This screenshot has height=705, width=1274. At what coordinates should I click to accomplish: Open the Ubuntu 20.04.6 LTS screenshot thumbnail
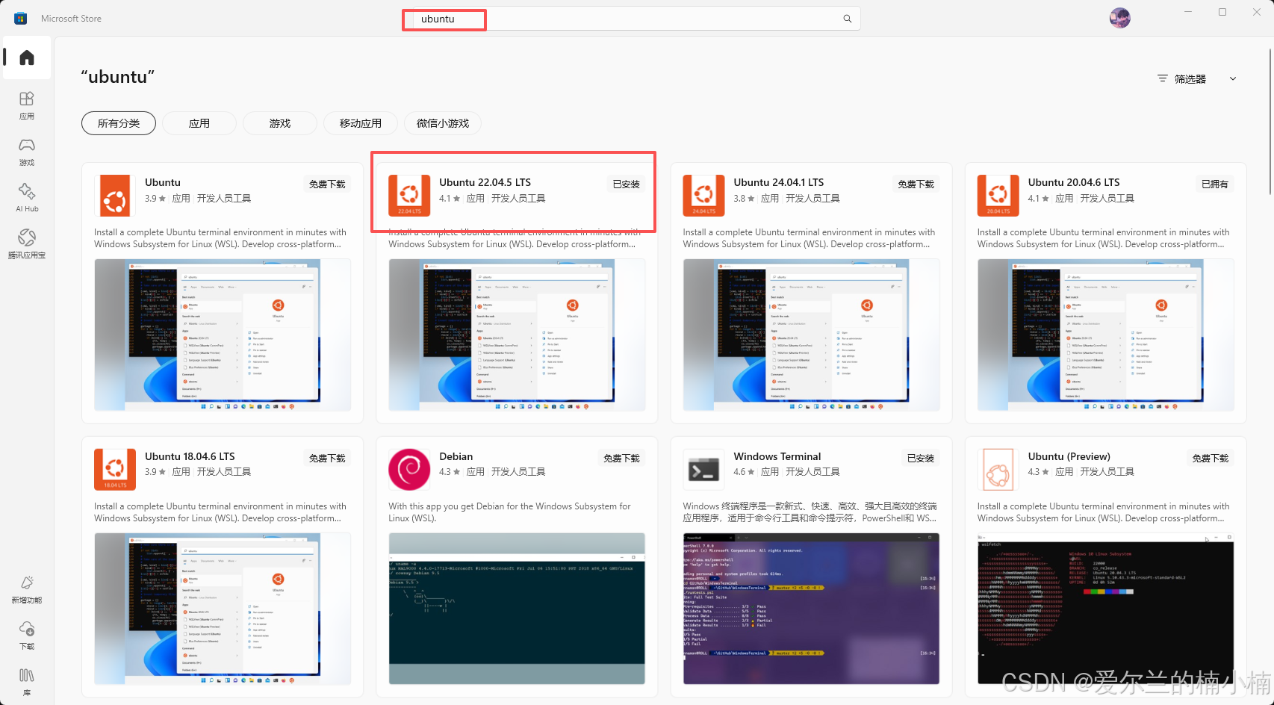pos(1106,335)
